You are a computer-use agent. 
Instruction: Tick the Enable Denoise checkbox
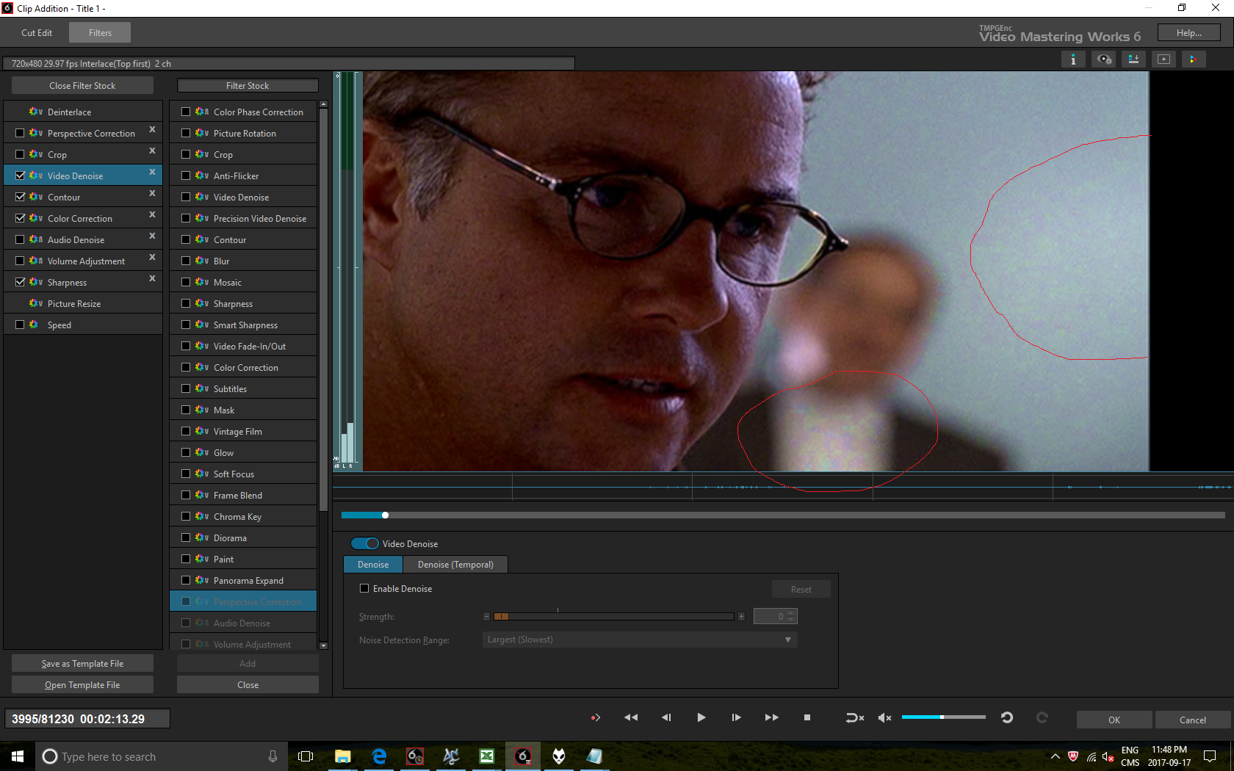(364, 588)
